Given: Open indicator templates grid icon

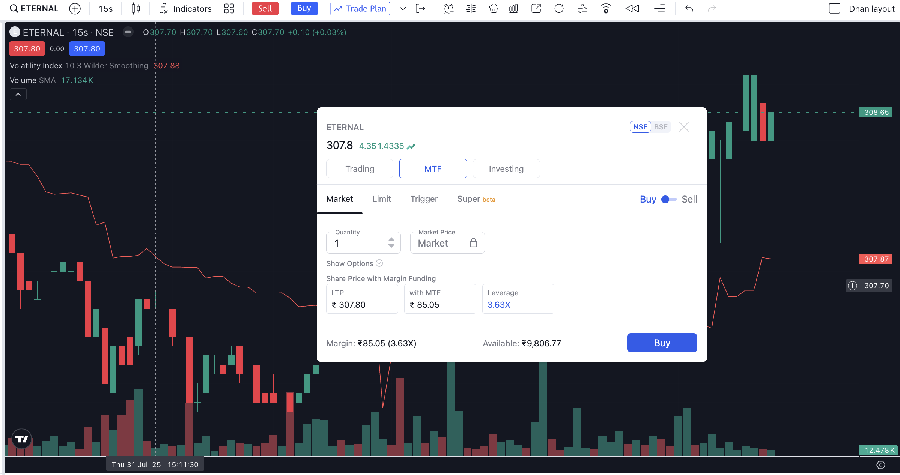Looking at the screenshot, I should [x=229, y=9].
